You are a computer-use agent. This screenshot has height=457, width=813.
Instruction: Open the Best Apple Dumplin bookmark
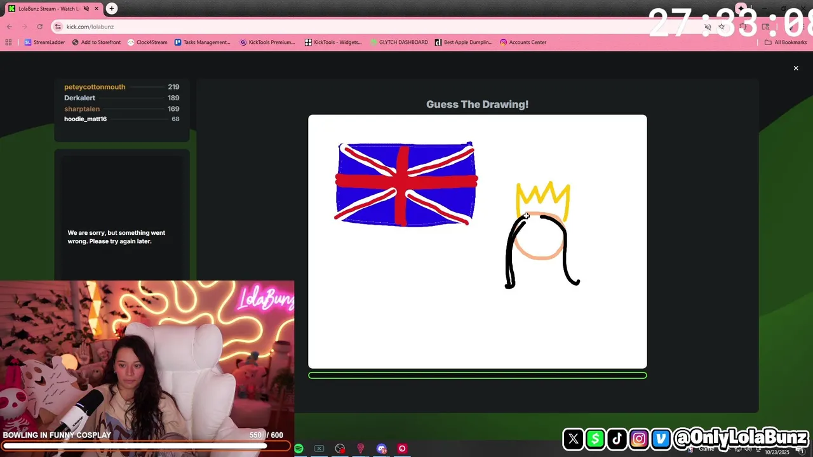pos(464,43)
